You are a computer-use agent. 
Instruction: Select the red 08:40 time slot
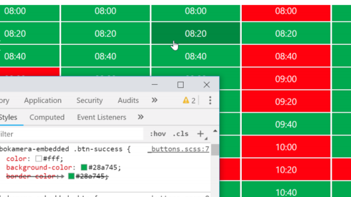pyautogui.click(x=286, y=56)
